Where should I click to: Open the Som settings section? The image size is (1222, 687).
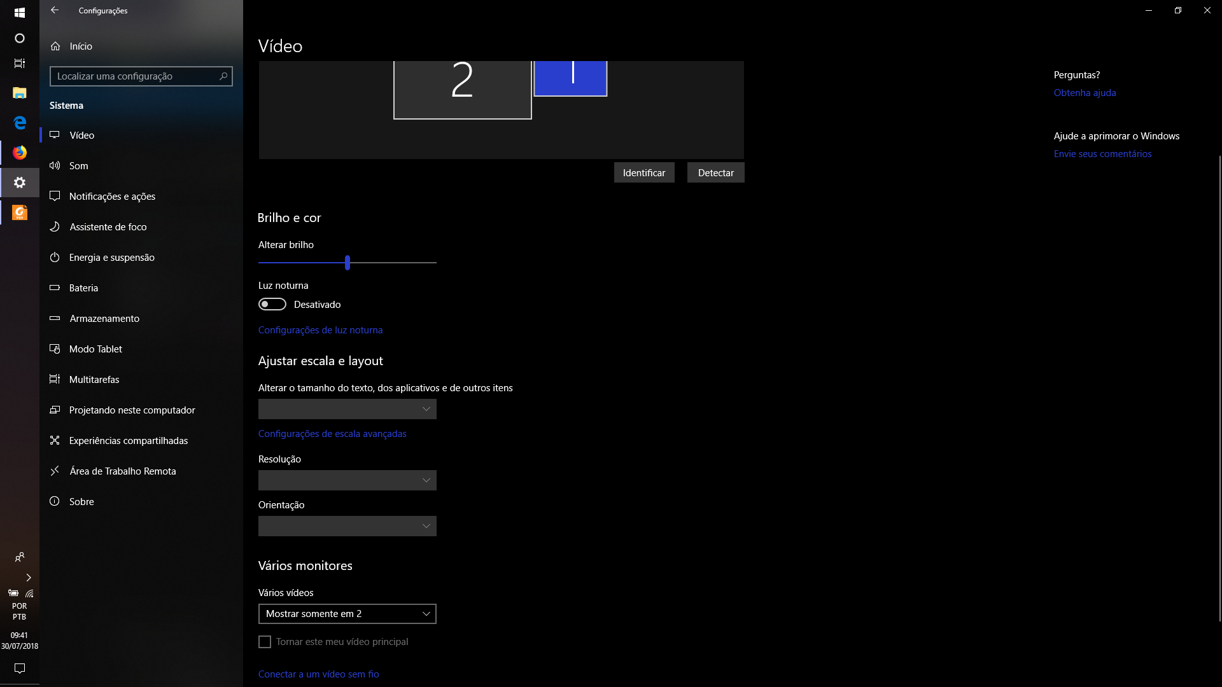(x=79, y=166)
